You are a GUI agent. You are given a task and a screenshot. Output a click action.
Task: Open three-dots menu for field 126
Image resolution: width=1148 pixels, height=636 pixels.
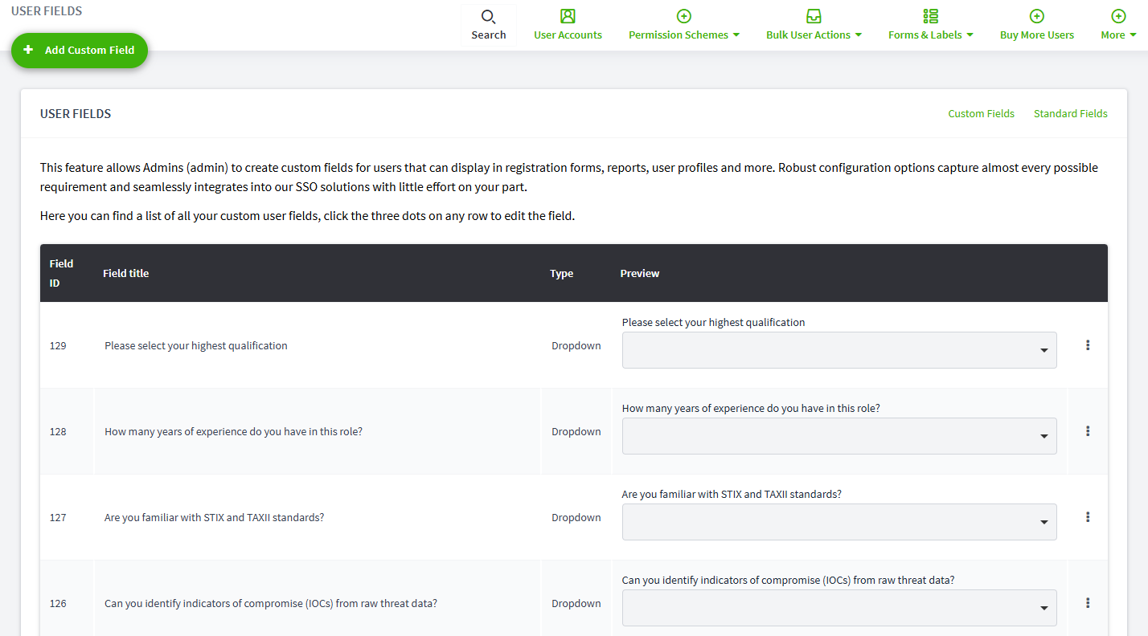click(x=1088, y=603)
